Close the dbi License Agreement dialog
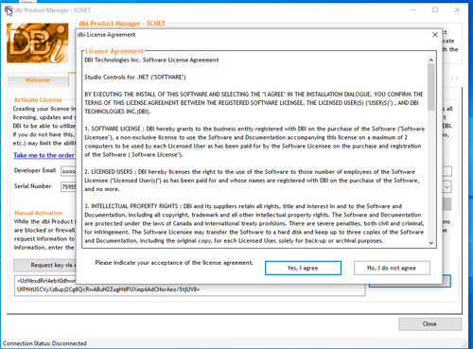The height and width of the screenshot is (349, 473). (435, 35)
